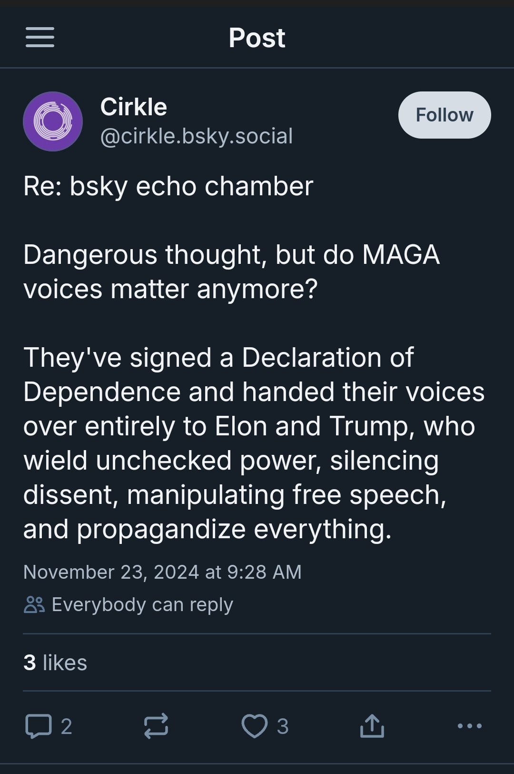View the list of 3 likes

pyautogui.click(x=55, y=663)
